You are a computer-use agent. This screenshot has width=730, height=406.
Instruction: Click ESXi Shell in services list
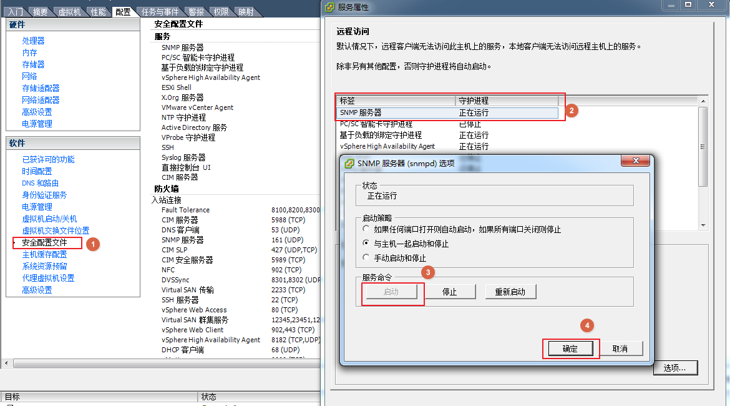177,87
